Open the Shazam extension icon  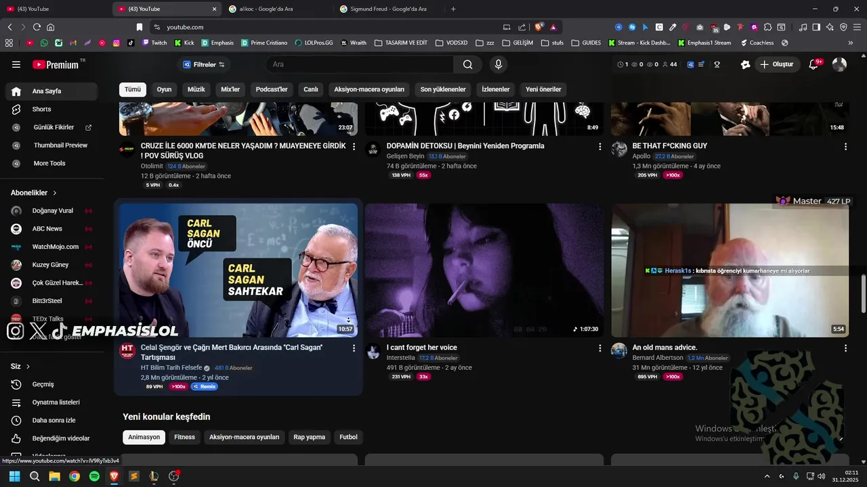632,27
